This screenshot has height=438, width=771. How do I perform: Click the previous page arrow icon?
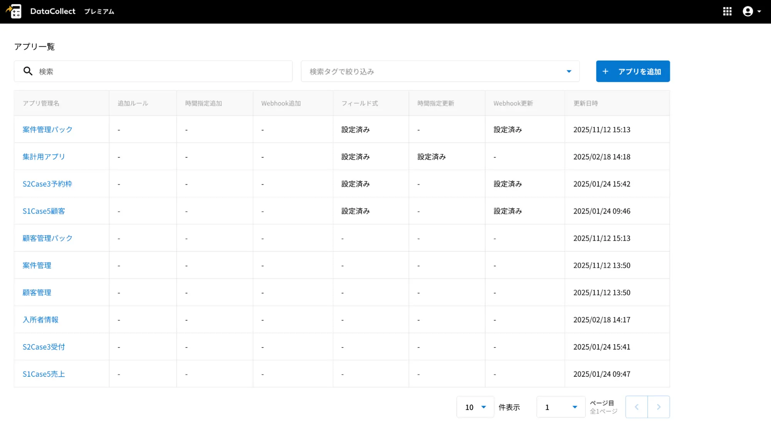[x=636, y=407]
